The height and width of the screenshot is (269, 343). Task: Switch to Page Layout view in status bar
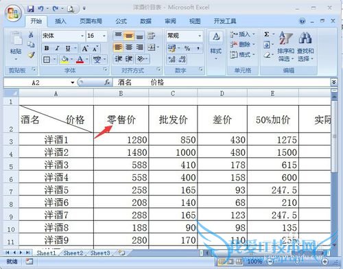[x=230, y=261]
